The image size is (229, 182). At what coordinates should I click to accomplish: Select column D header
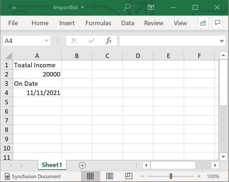pos(138,56)
